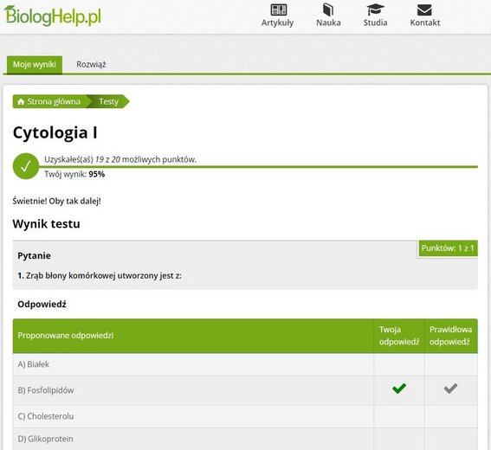Open the Artykuły newspaper icon
The width and height of the screenshot is (491, 450).
(x=278, y=10)
